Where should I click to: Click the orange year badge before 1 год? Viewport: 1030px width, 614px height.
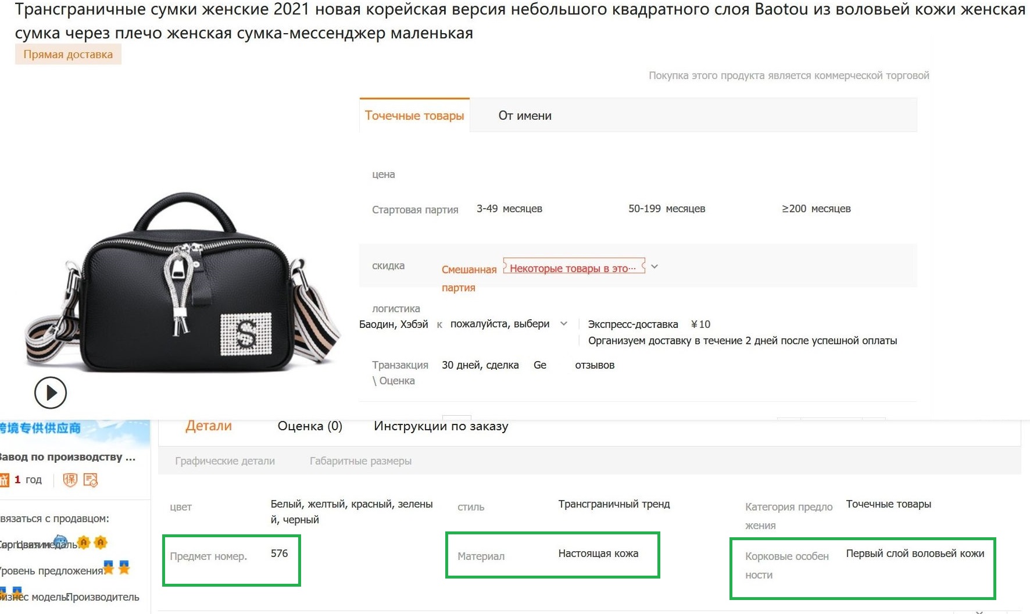[x=5, y=480]
